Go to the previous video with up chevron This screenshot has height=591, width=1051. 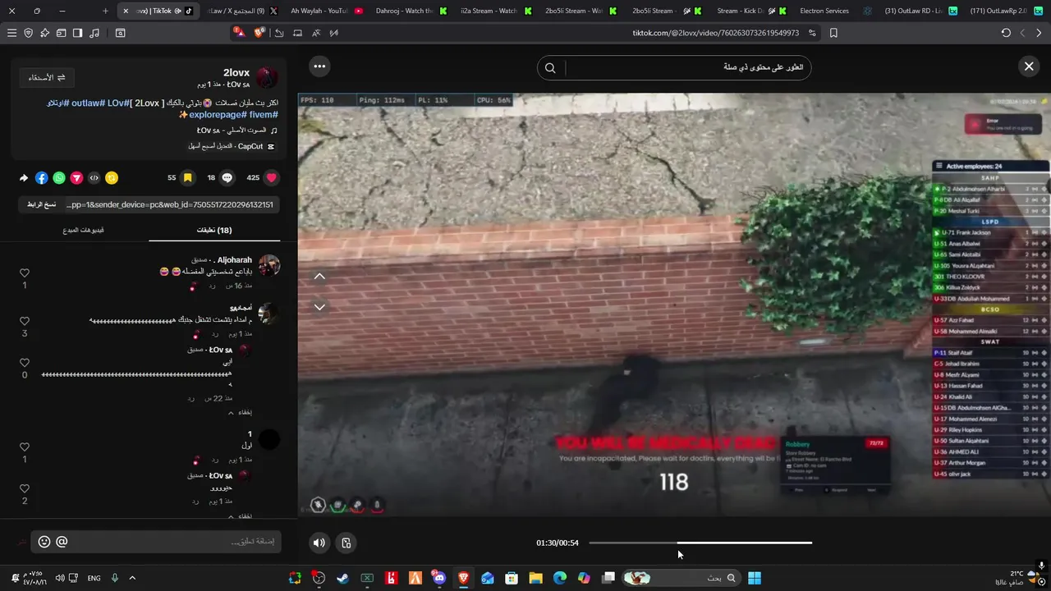click(319, 277)
